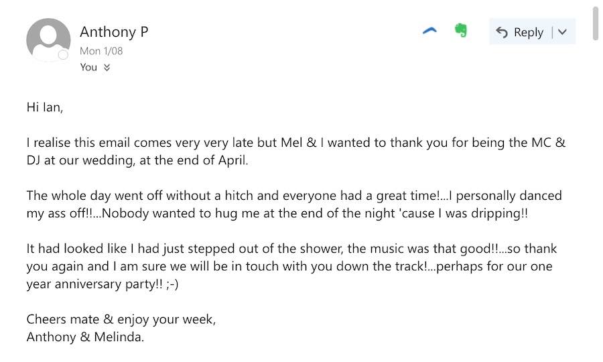The height and width of the screenshot is (362, 603).
Task: Click the recipient label You
Action: (88, 67)
